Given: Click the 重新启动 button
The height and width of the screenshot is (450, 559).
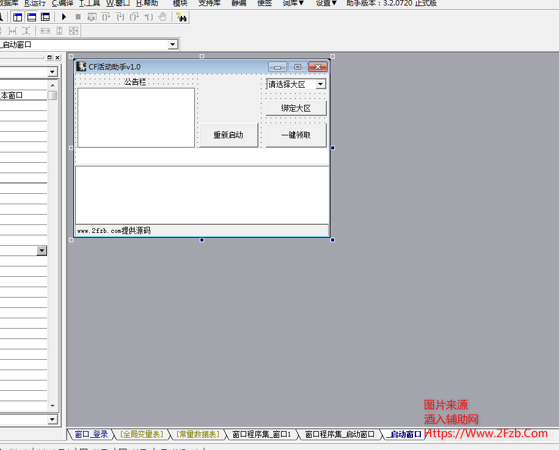Looking at the screenshot, I should pos(228,135).
